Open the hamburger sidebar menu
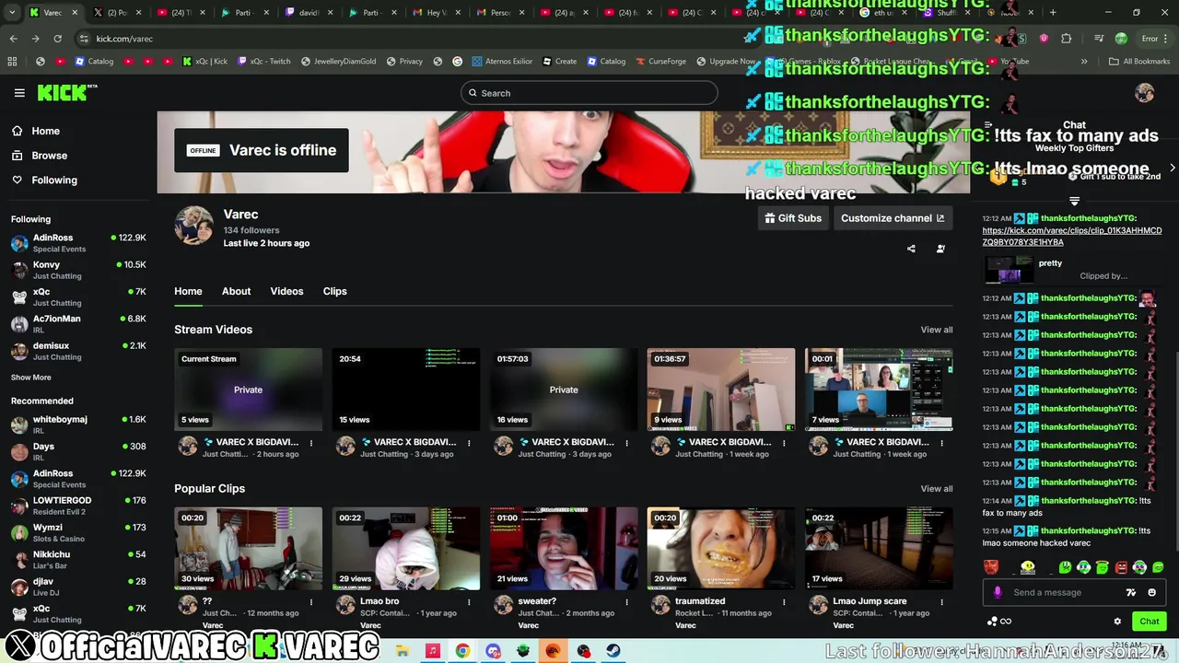Image resolution: width=1179 pixels, height=663 pixels. [x=19, y=93]
